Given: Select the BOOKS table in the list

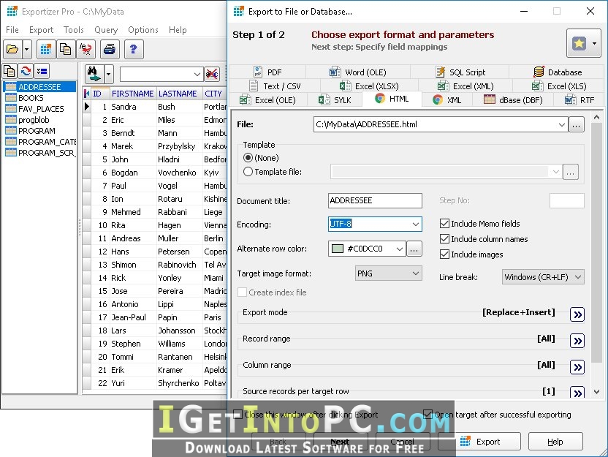Looking at the screenshot, I should 31,98.
